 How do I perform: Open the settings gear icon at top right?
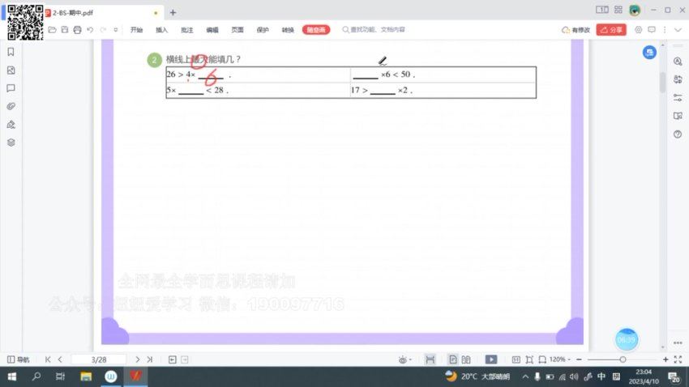pos(639,30)
